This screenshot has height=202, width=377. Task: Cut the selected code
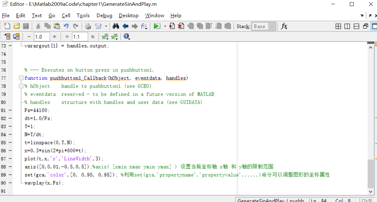[x=38, y=26]
